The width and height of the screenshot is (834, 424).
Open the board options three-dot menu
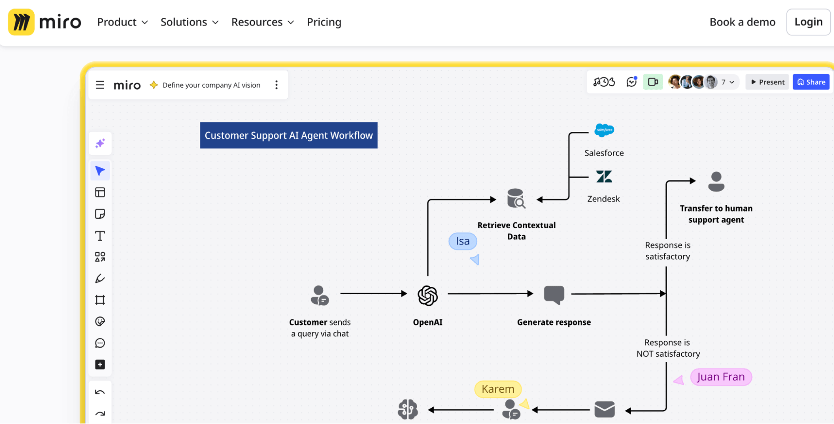[276, 85]
